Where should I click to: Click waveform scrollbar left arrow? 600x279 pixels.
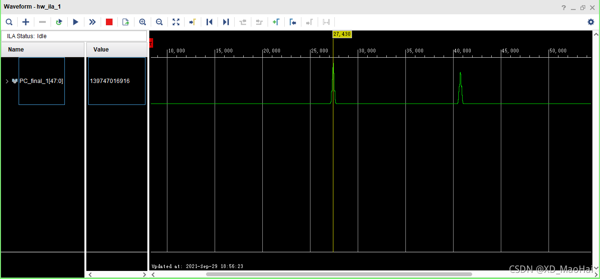(153, 275)
